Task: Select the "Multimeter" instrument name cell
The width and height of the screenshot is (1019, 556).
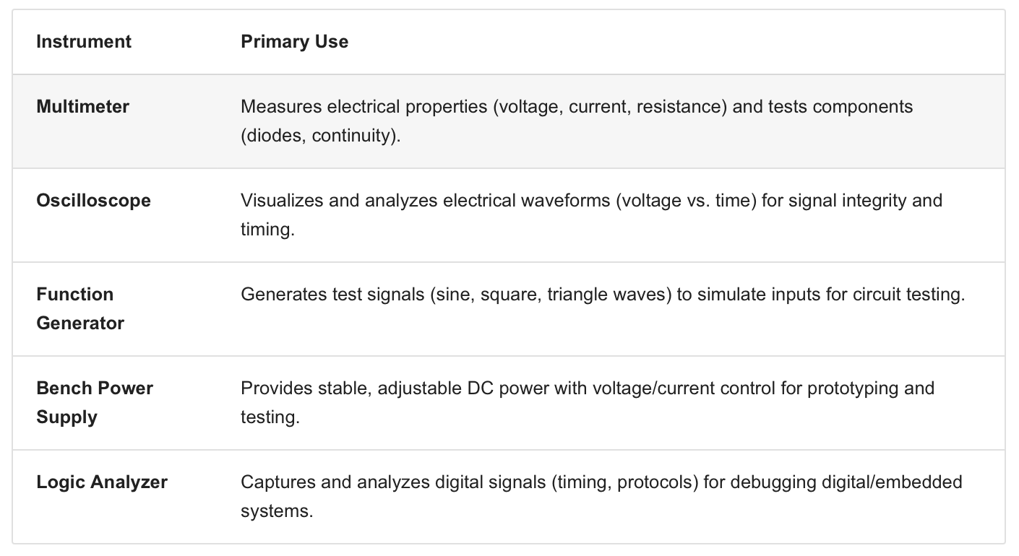Action: point(82,107)
